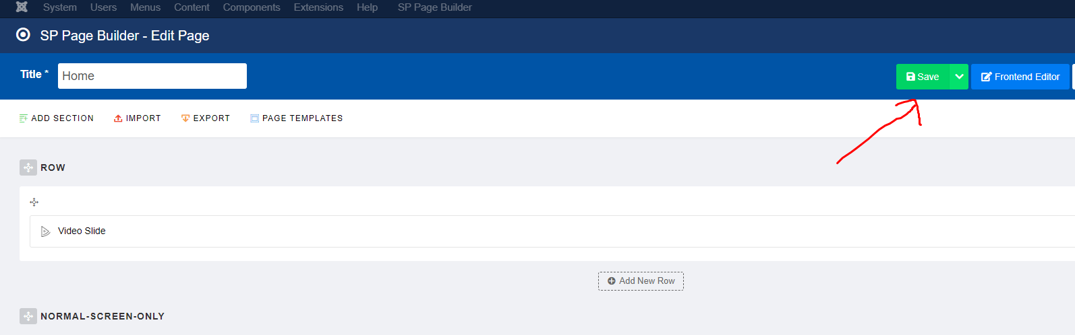
Task: Save the page with the green Save button
Action: click(x=923, y=77)
